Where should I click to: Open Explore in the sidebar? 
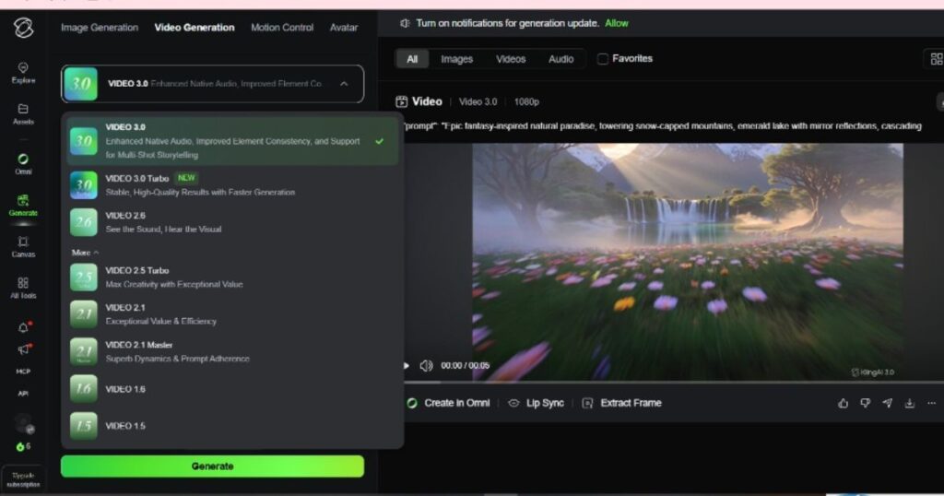tap(23, 73)
